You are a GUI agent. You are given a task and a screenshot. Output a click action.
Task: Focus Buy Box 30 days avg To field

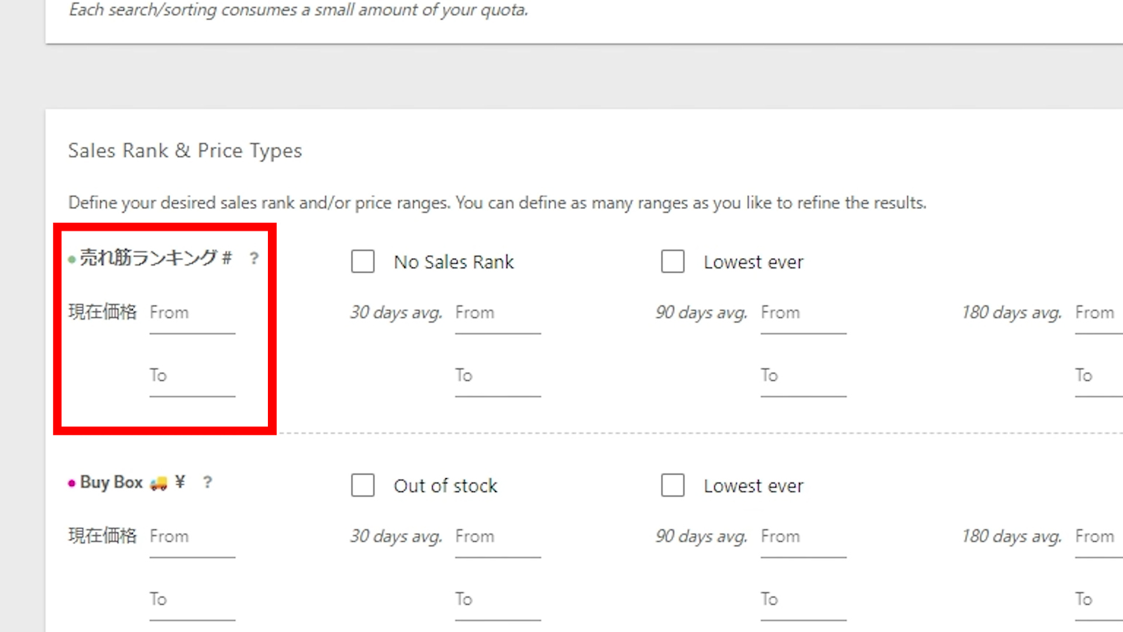coord(498,600)
